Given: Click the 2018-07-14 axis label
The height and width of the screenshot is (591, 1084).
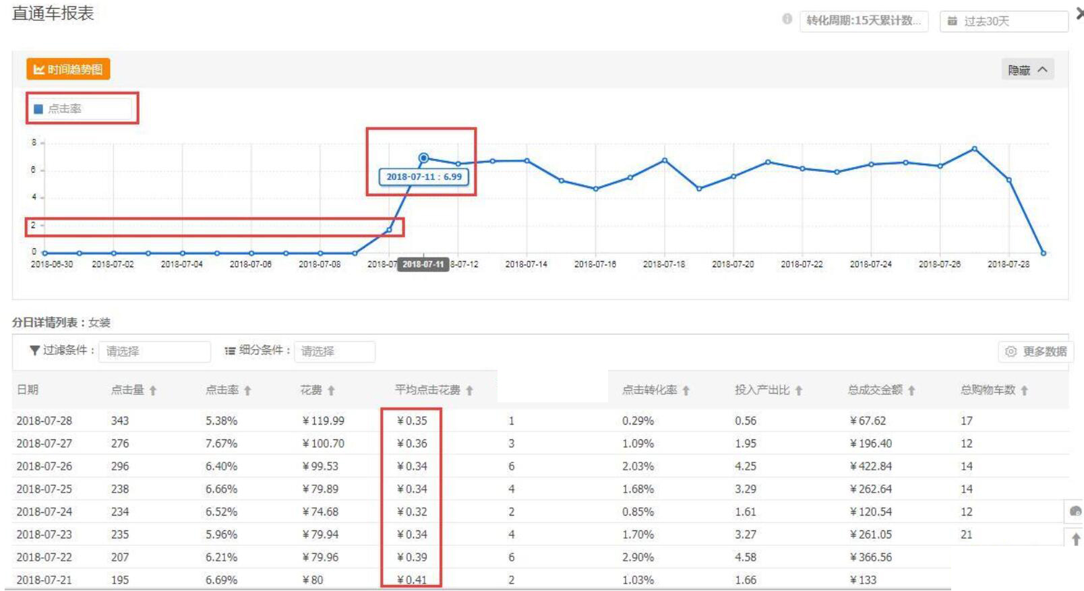Looking at the screenshot, I should point(526,264).
